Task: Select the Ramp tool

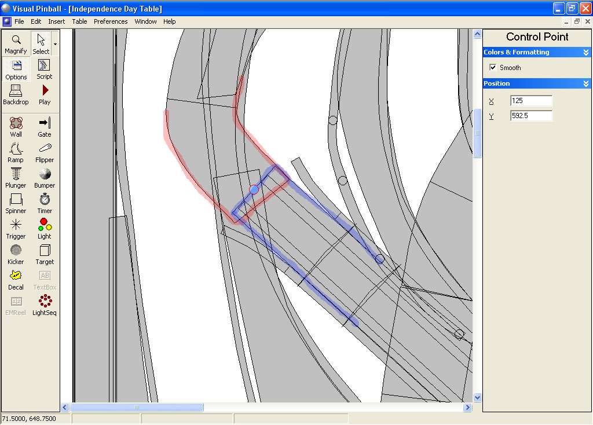Action: [x=16, y=152]
